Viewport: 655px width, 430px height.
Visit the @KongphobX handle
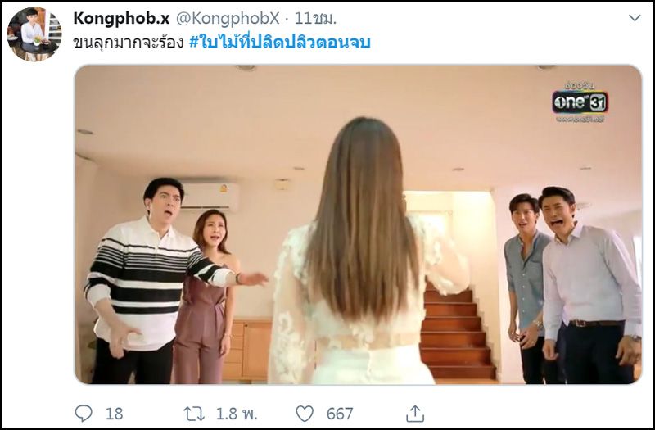click(228, 18)
